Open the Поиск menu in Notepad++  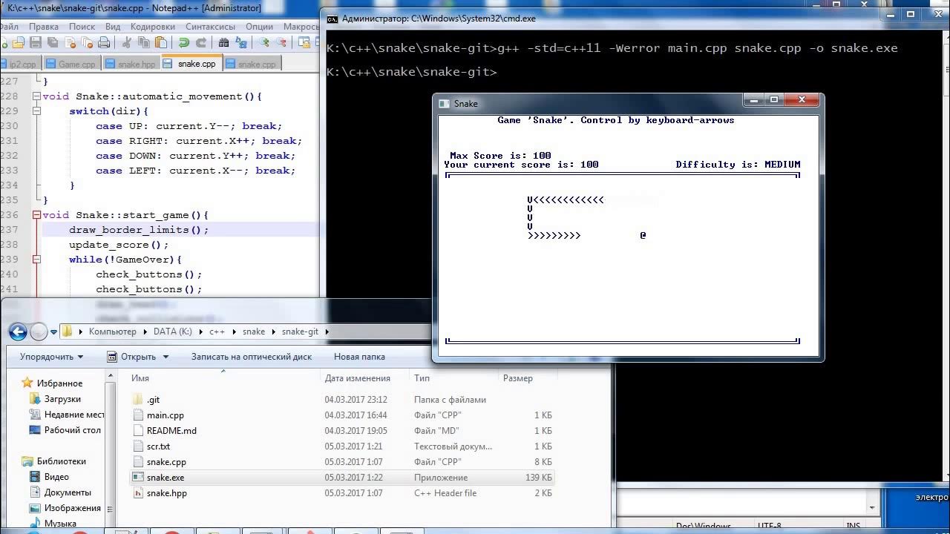pyautogui.click(x=82, y=26)
